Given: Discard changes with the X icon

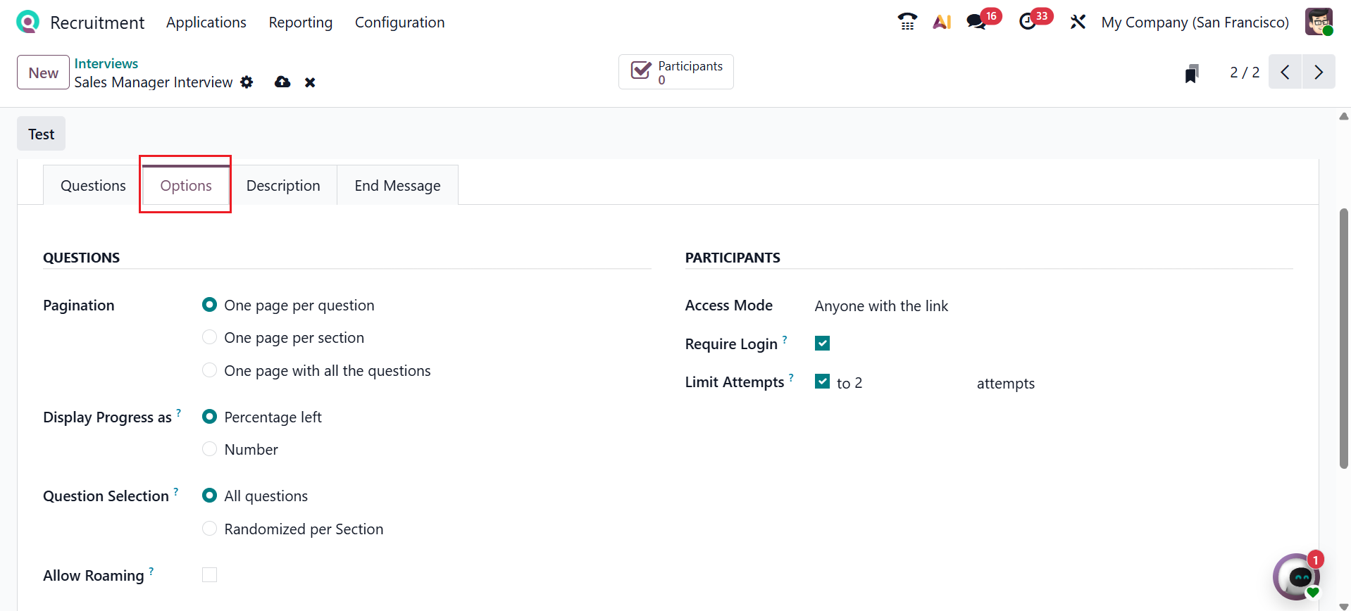Looking at the screenshot, I should click(x=310, y=82).
